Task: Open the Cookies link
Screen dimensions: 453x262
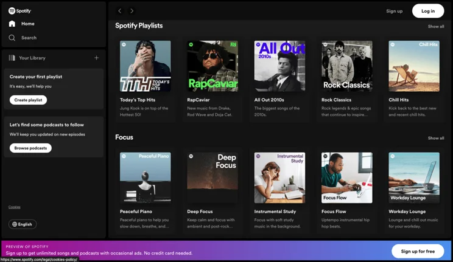Action: click(15, 207)
